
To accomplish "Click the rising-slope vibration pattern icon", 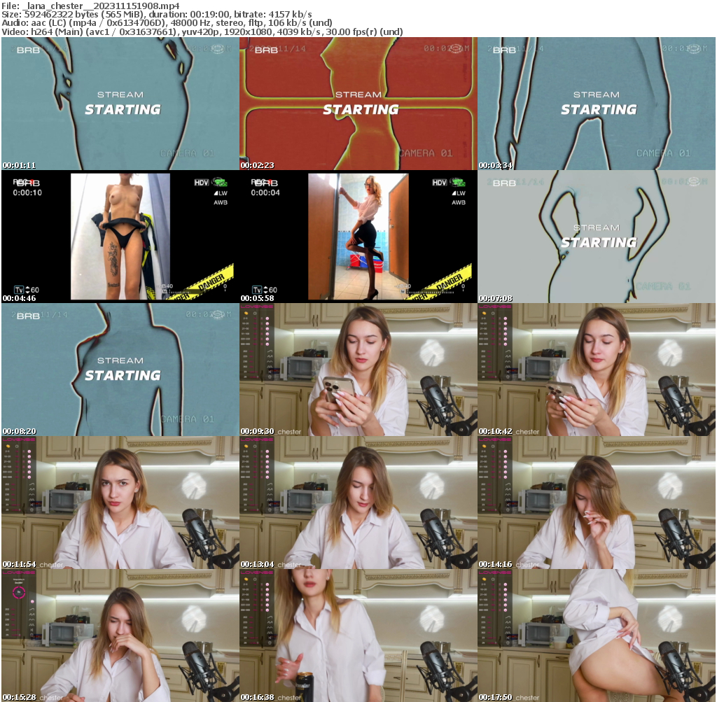I will (x=270, y=351).
